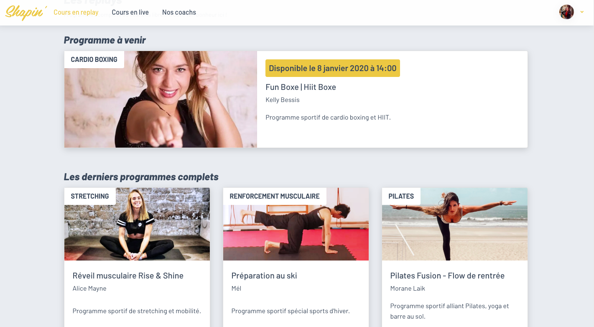Click the STRETCHING category tag

click(x=90, y=196)
